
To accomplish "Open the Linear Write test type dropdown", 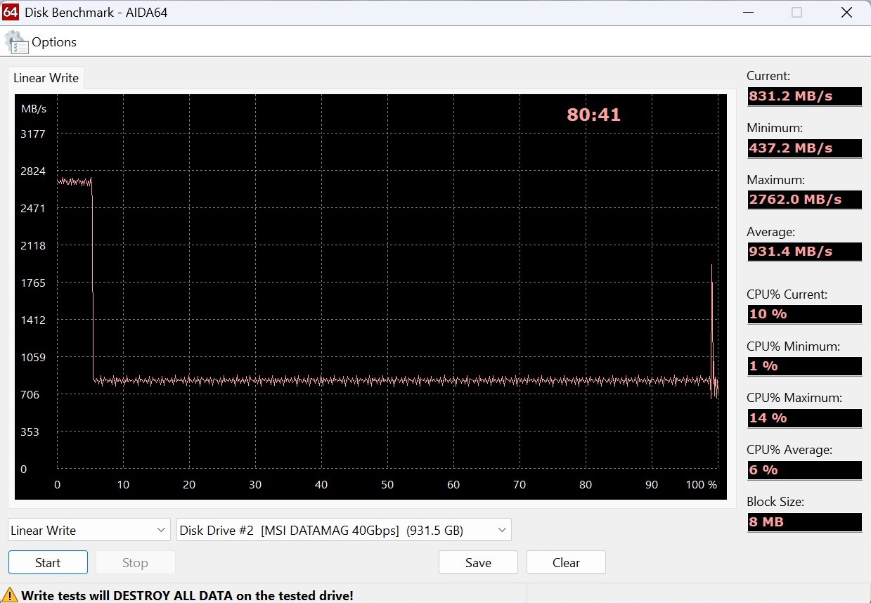I will click(x=89, y=530).
